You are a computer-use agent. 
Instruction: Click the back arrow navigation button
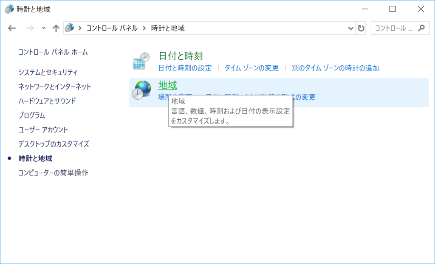click(x=12, y=28)
